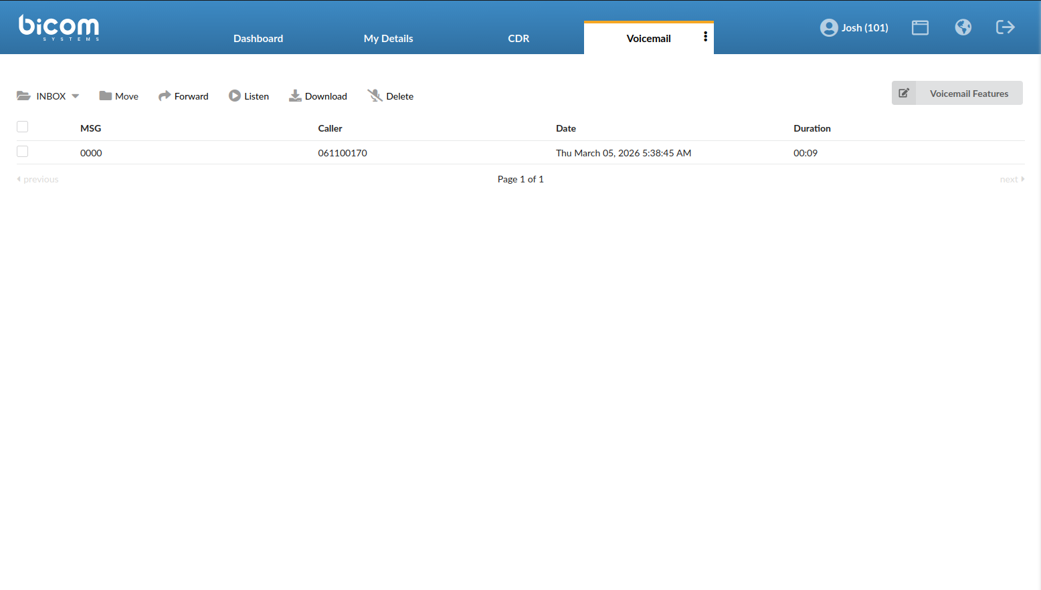This screenshot has width=1041, height=590.
Task: Click the window panel icon in header
Action: (x=920, y=27)
